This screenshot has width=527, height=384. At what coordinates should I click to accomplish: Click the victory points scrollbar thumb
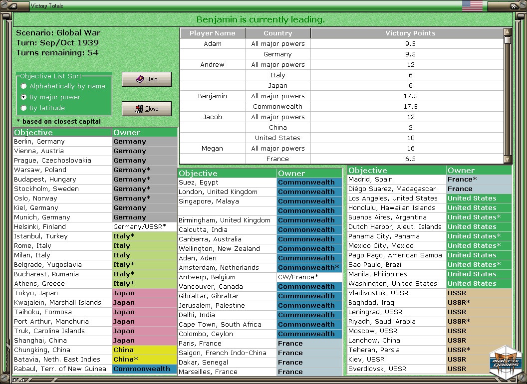[508, 40]
